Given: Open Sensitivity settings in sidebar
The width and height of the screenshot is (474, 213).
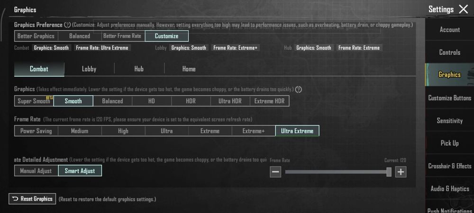Looking at the screenshot, I should pos(449,121).
